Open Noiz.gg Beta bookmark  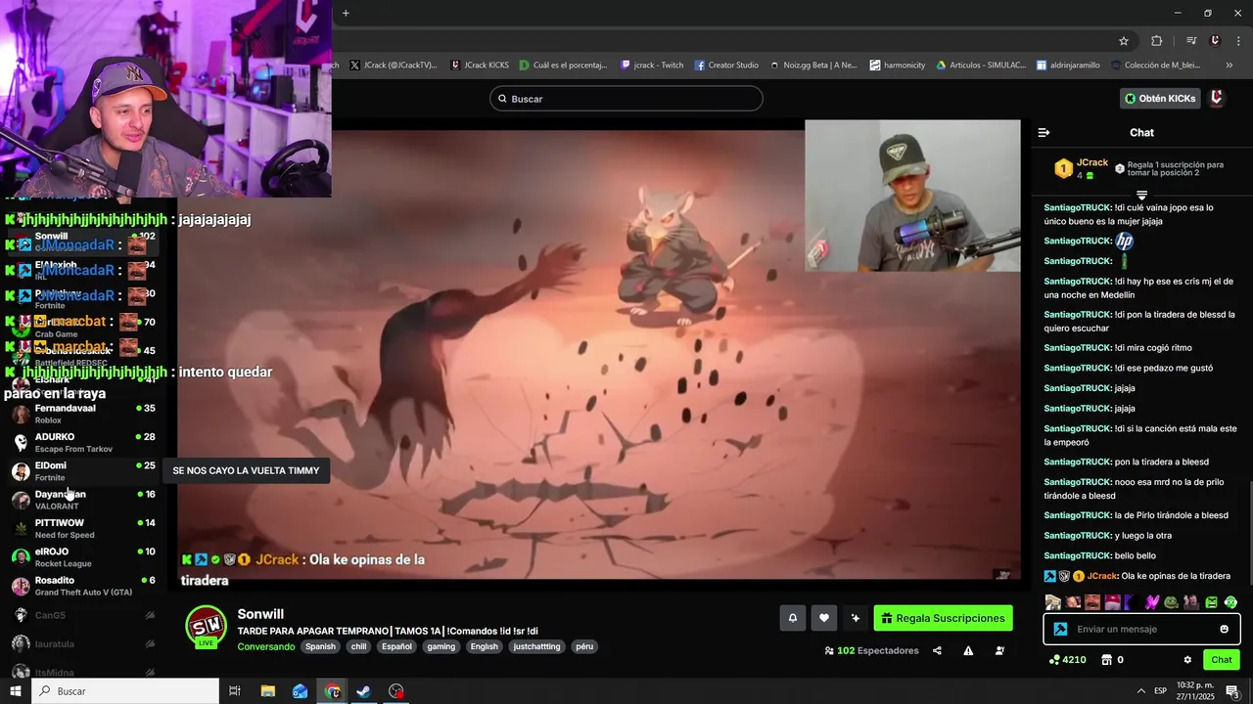click(812, 66)
